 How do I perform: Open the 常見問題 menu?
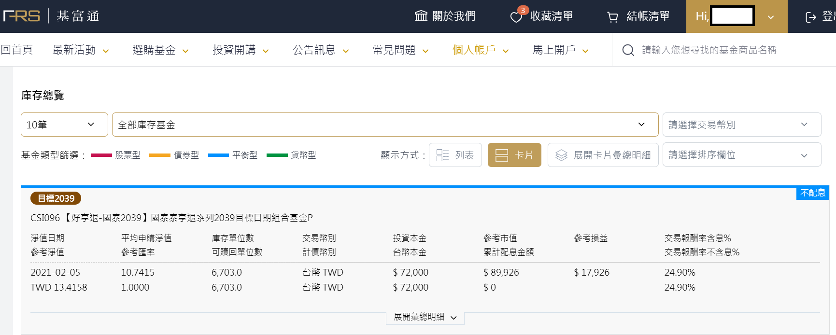(x=400, y=50)
